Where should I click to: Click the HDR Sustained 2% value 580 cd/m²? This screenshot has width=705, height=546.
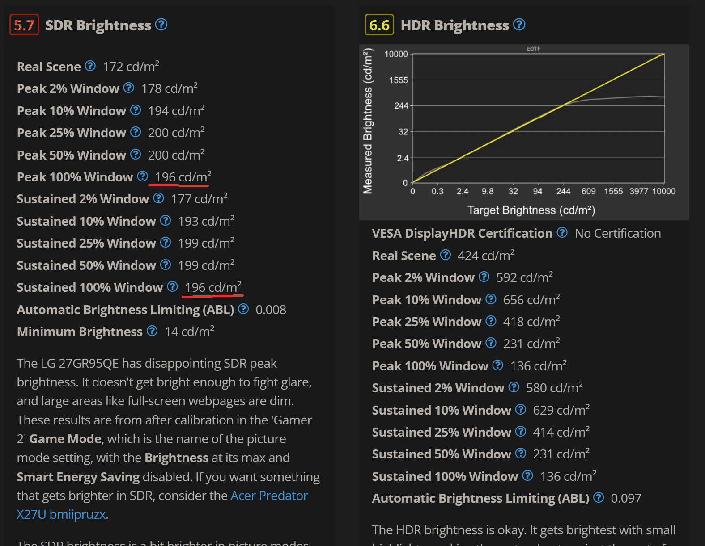click(554, 387)
